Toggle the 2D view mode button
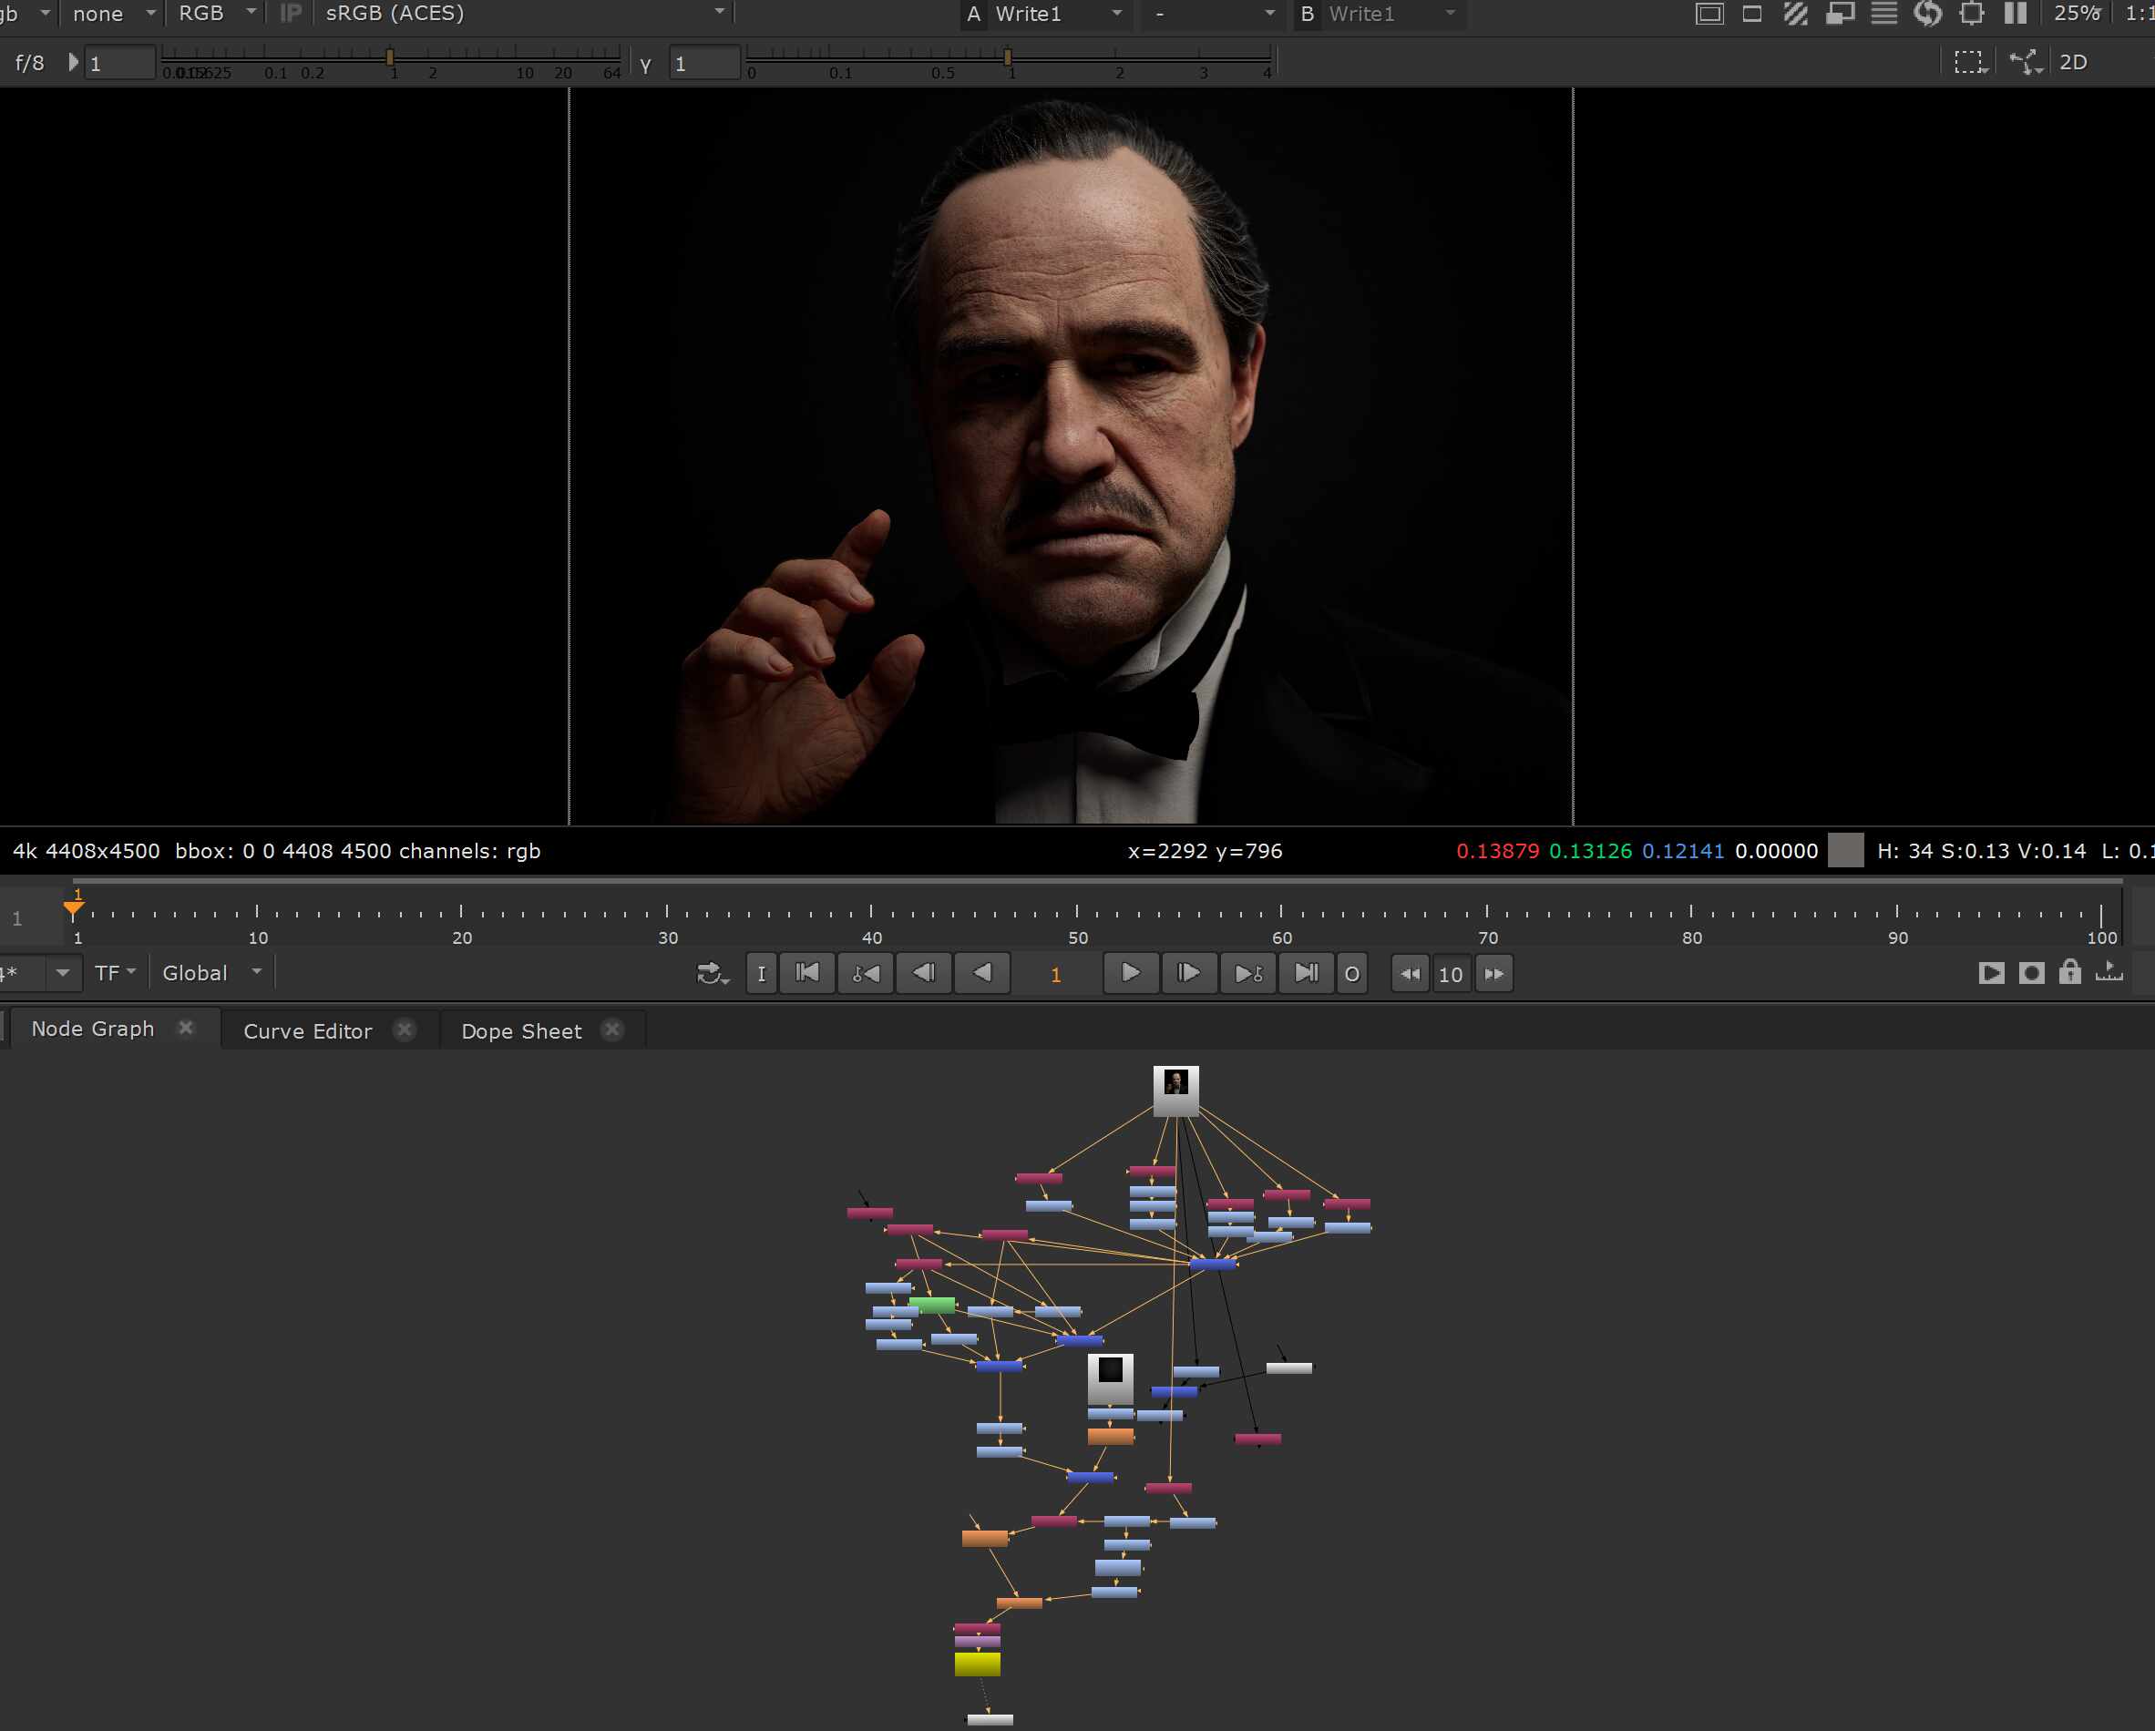The width and height of the screenshot is (2155, 1731). [x=2074, y=62]
